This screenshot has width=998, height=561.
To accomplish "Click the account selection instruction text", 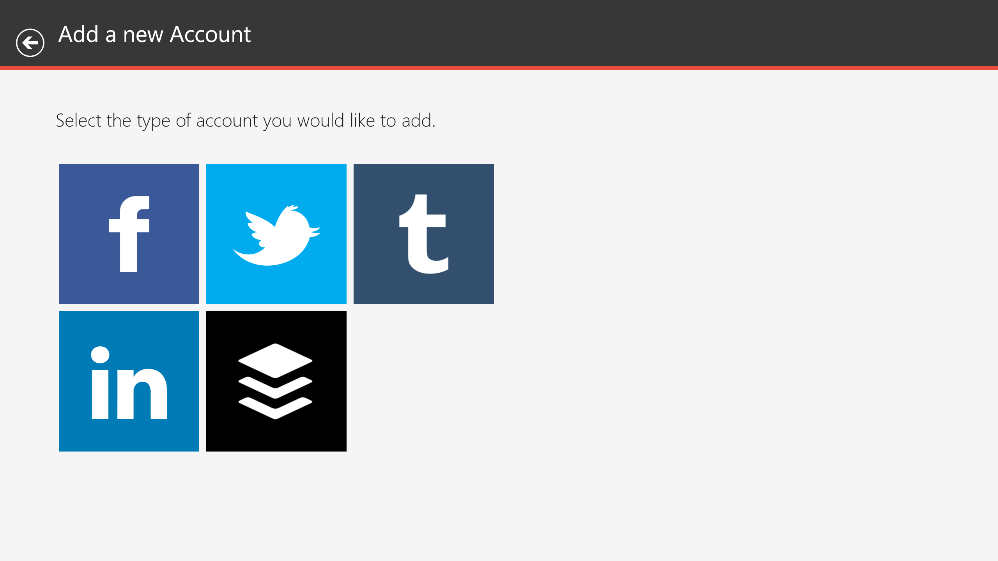I will (x=246, y=120).
